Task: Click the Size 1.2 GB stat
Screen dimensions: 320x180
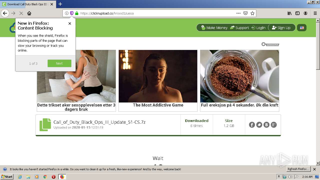Action: coord(229,123)
